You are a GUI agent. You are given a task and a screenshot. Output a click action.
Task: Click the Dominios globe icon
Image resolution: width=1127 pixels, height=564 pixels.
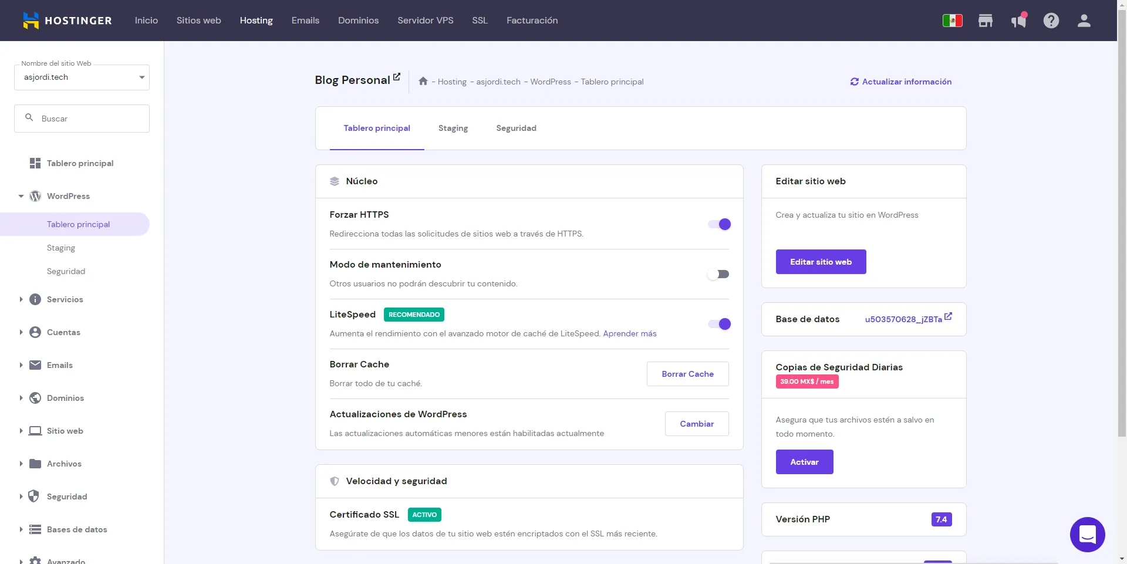[35, 398]
